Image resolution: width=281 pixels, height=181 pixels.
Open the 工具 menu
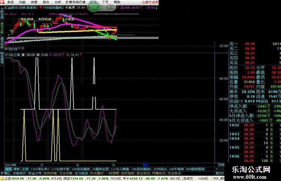(x=105, y=2)
